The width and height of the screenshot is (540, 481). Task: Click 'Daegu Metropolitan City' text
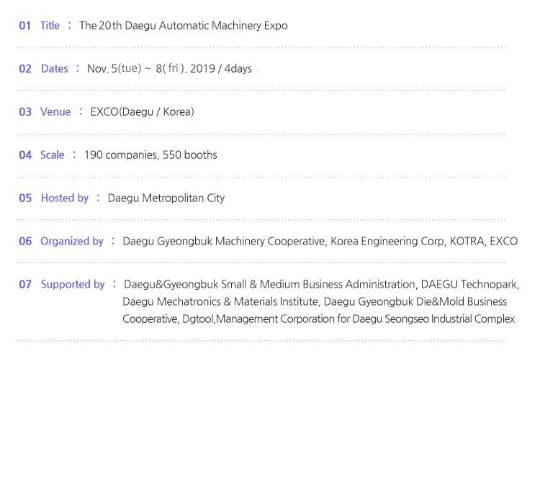point(166,198)
